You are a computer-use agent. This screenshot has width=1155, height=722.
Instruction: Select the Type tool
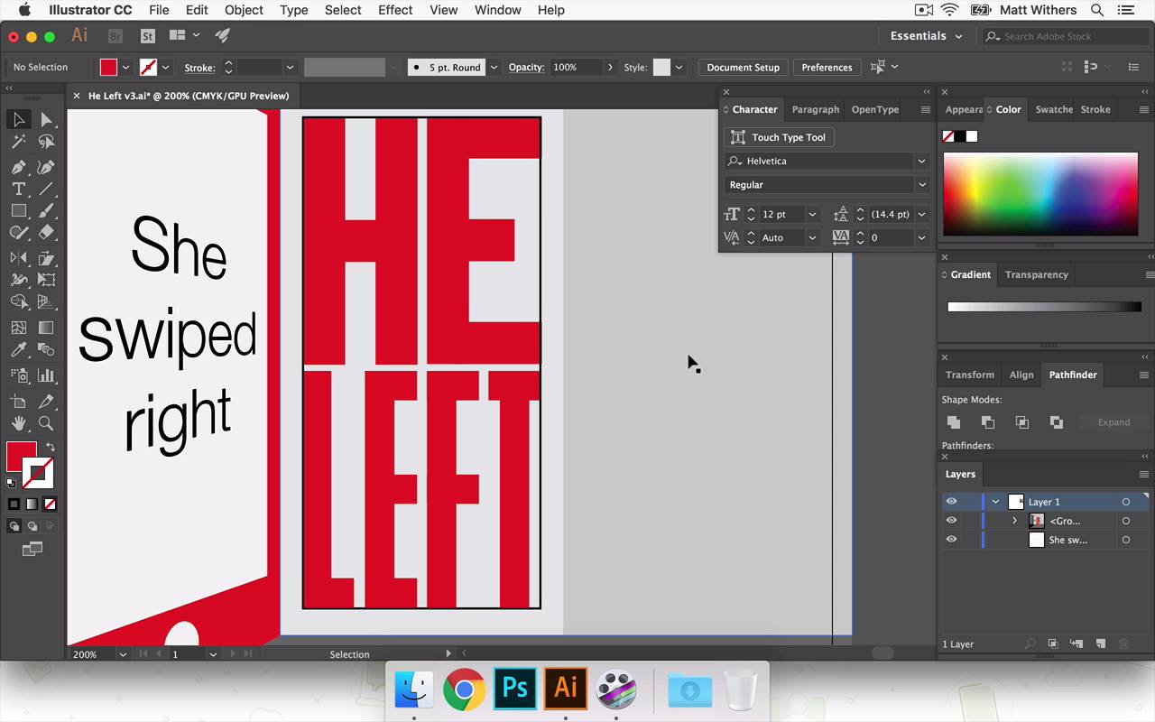coord(18,189)
